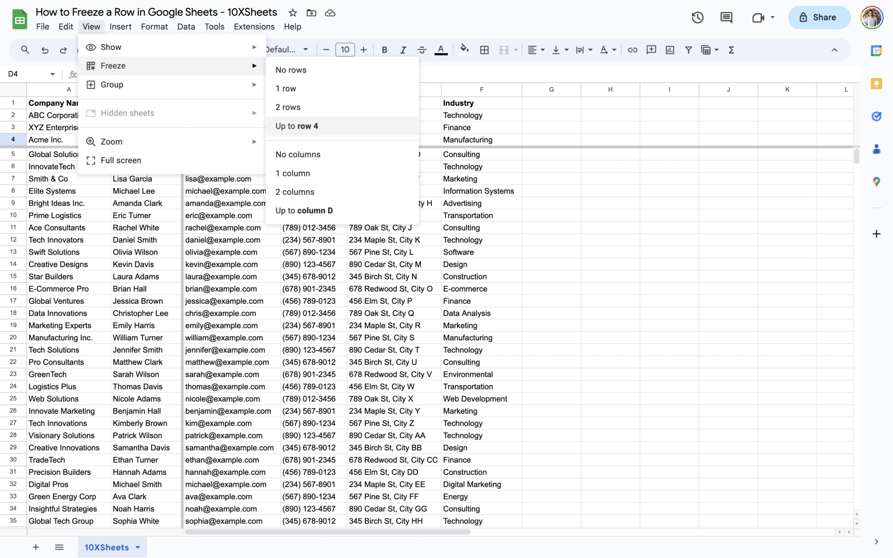Image resolution: width=893 pixels, height=558 pixels.
Task: Click the functions sigma icon
Action: pos(731,50)
